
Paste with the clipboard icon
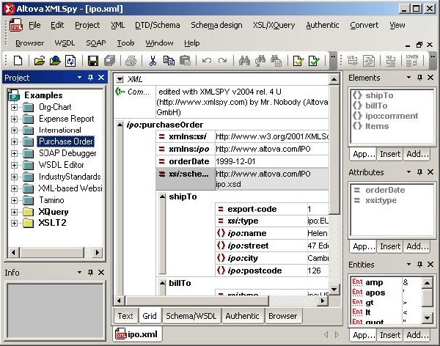click(185, 60)
